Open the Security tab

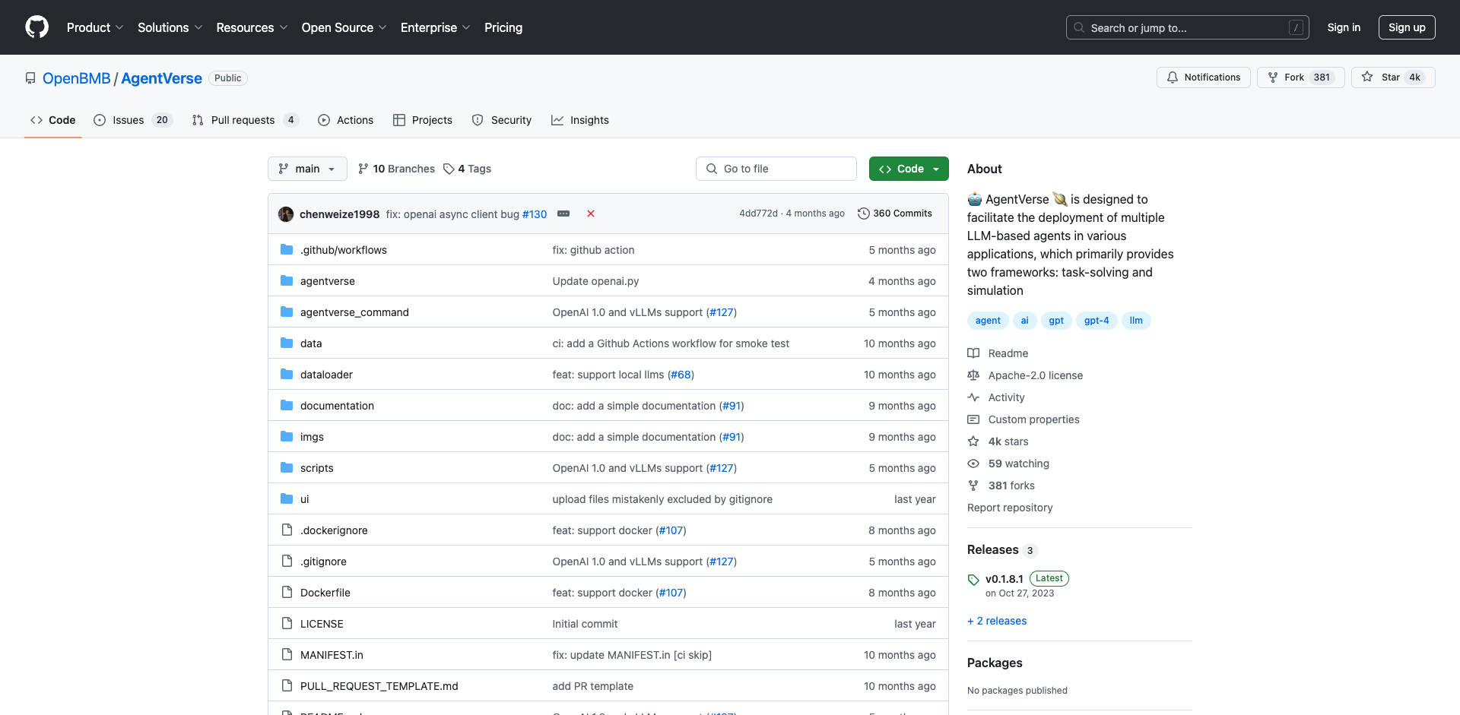(x=502, y=120)
